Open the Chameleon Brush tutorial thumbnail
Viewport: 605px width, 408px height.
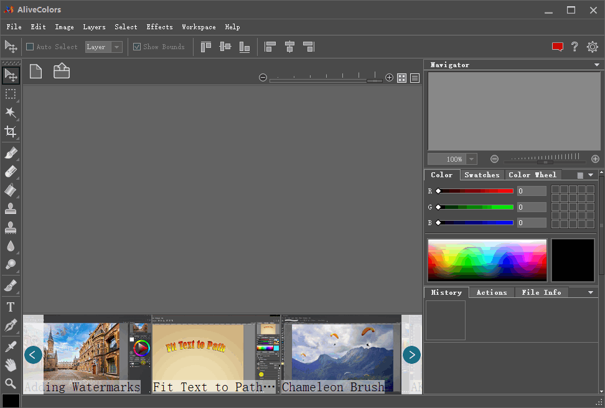click(341, 355)
